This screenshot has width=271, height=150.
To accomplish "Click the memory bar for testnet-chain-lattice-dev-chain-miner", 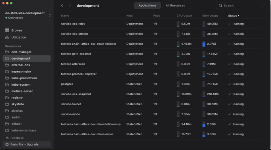I will [204, 134].
